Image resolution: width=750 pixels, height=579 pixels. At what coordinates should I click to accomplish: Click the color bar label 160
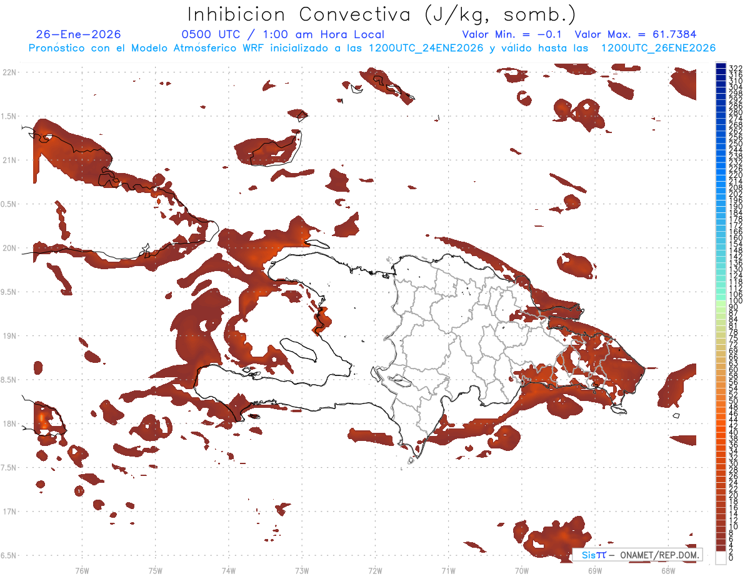click(735, 238)
